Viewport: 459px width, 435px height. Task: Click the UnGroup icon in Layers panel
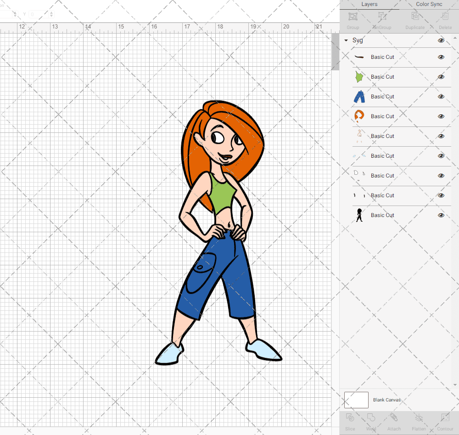click(x=382, y=17)
